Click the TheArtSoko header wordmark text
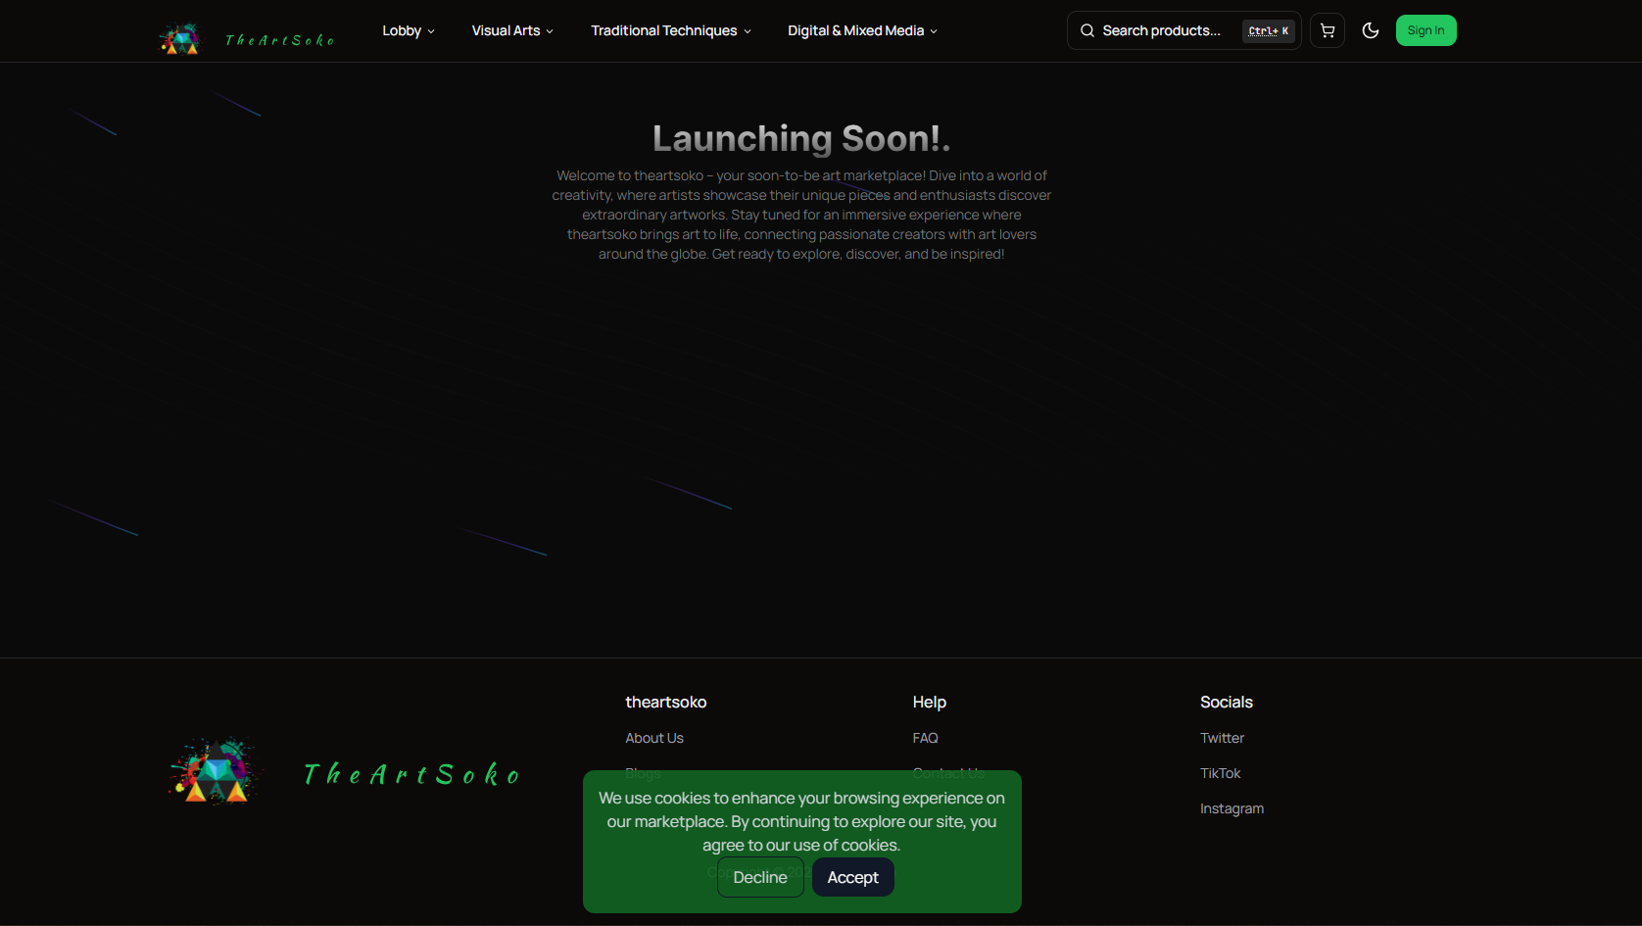1642x926 pixels. tap(280, 40)
